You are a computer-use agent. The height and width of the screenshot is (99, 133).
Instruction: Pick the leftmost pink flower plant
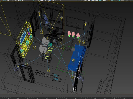click(69, 34)
